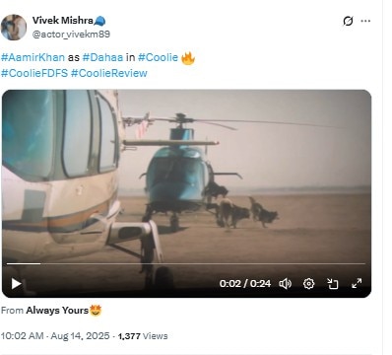Play the video with the play button
392x355 pixels.
pyautogui.click(x=16, y=283)
